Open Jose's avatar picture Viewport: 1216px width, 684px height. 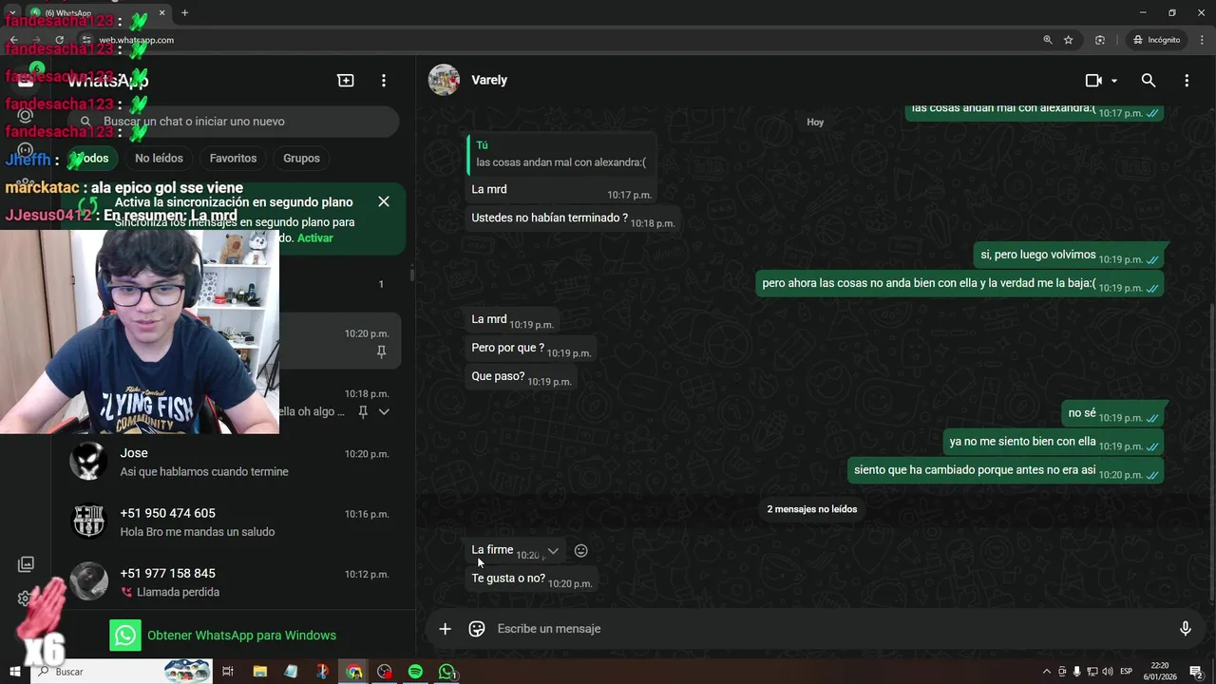89,462
